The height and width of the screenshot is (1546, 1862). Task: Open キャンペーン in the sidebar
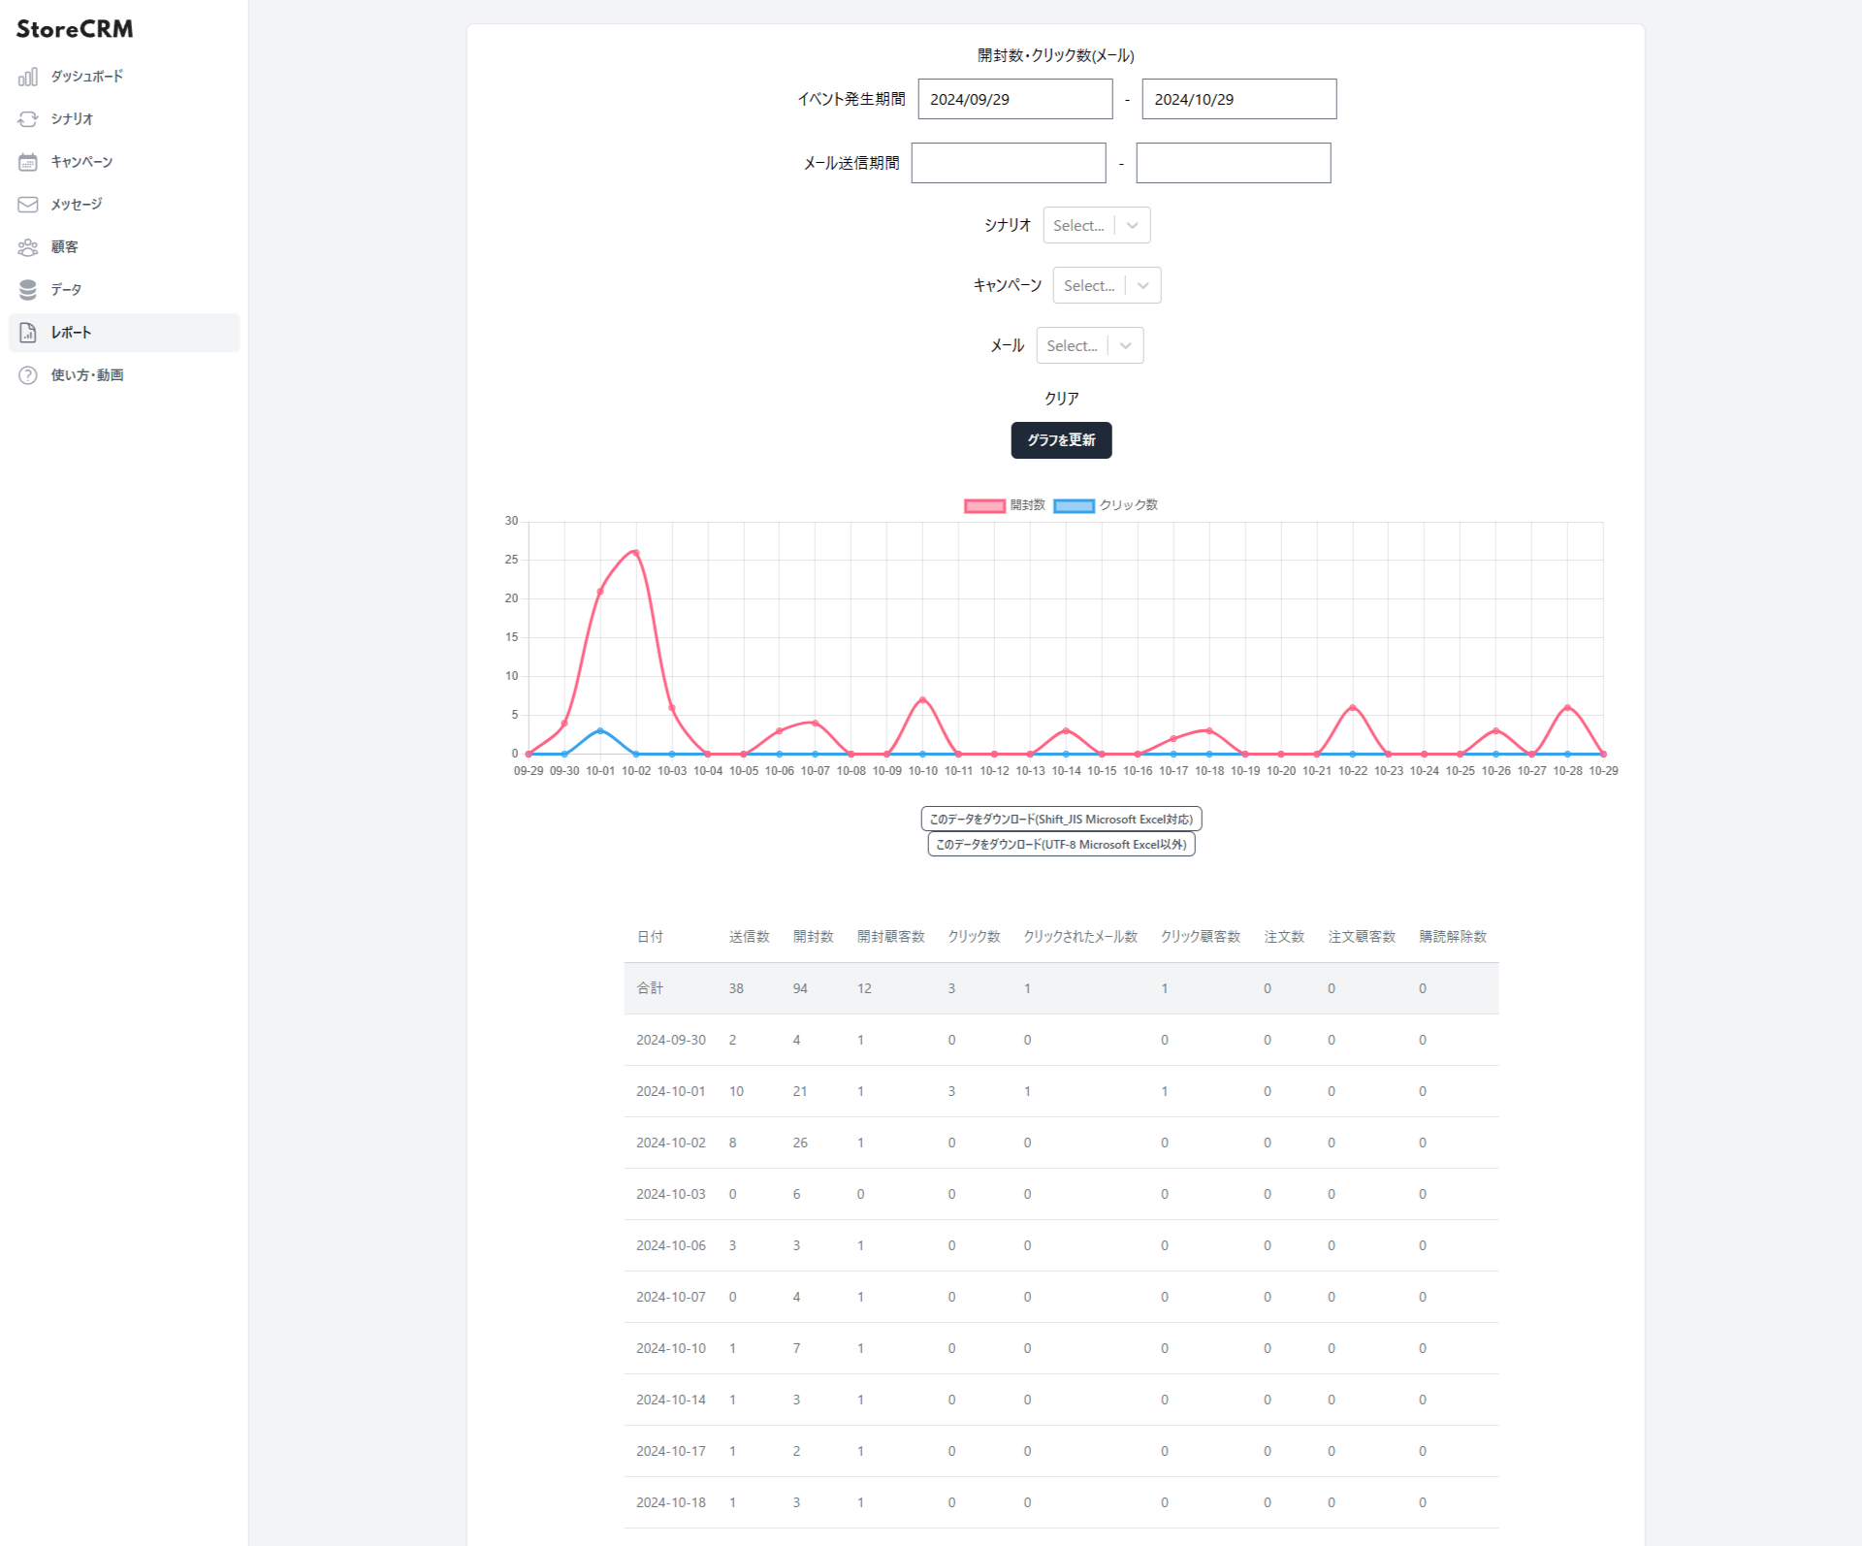[x=124, y=162]
